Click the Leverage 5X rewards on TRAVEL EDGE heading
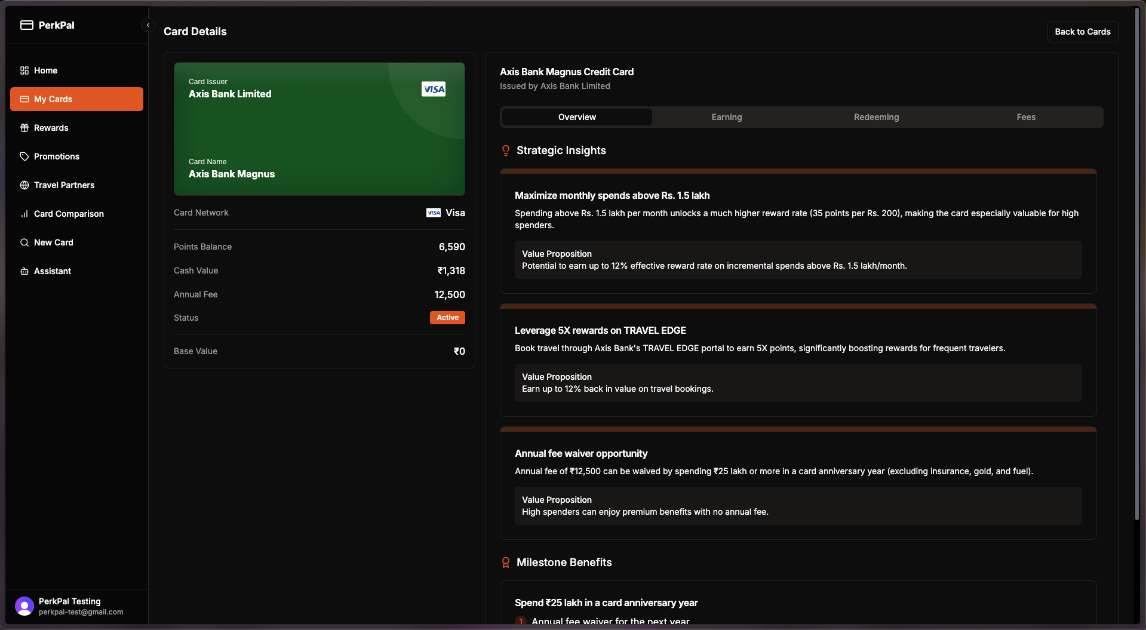 600,330
